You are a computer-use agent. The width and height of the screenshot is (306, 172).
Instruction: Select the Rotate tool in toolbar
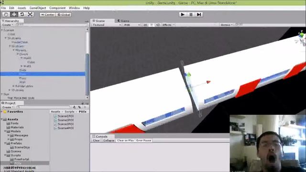[x=22, y=14]
